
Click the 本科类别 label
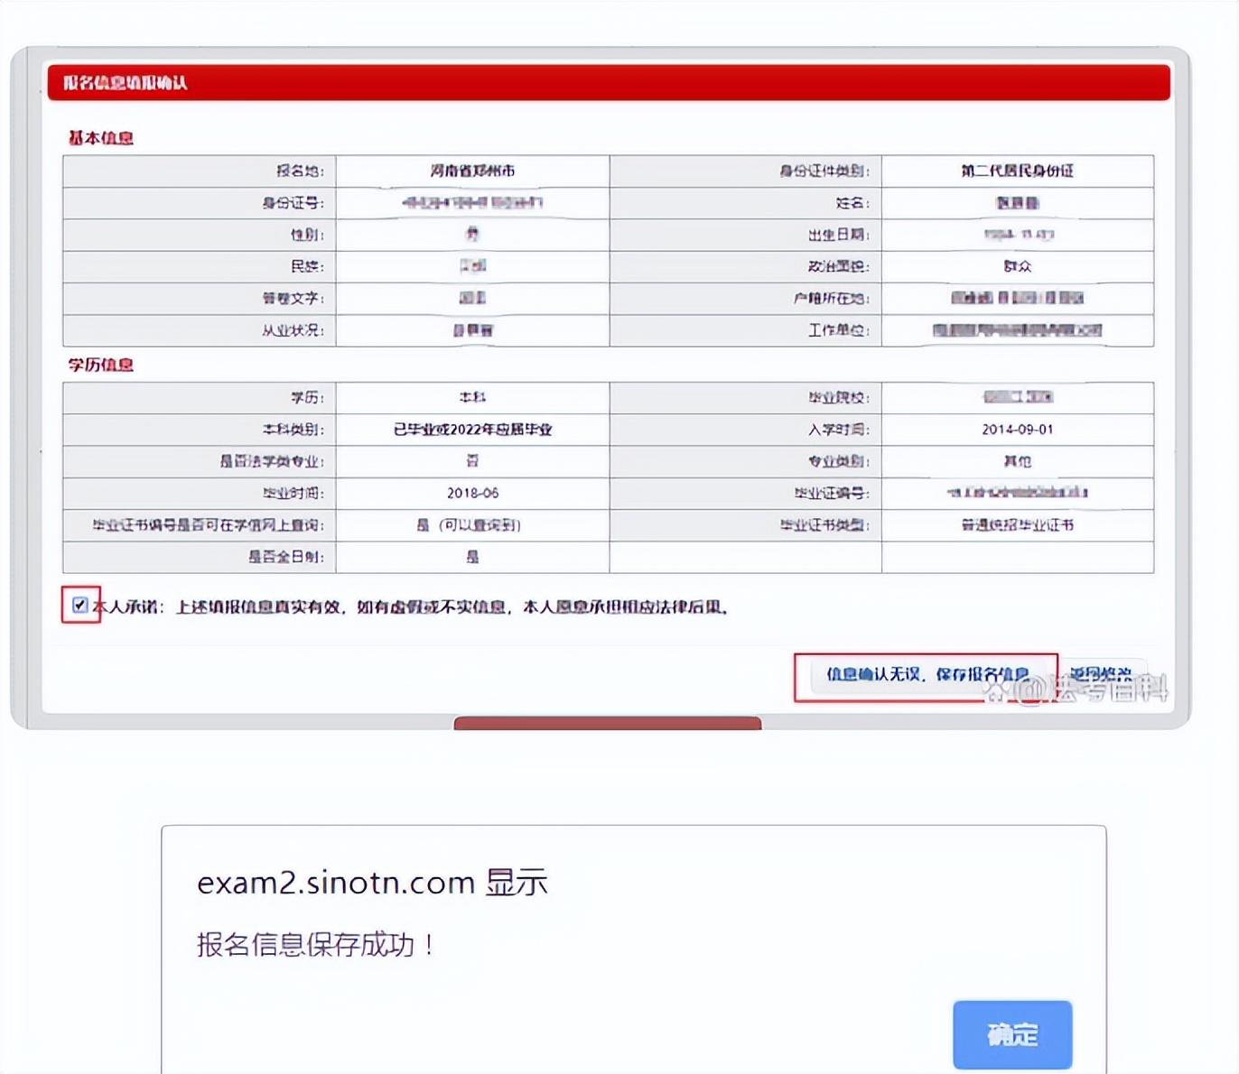[x=293, y=430]
